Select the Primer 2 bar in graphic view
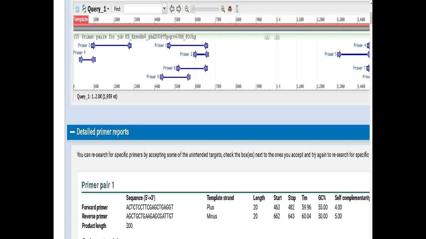426x239 pixels. [201, 54]
